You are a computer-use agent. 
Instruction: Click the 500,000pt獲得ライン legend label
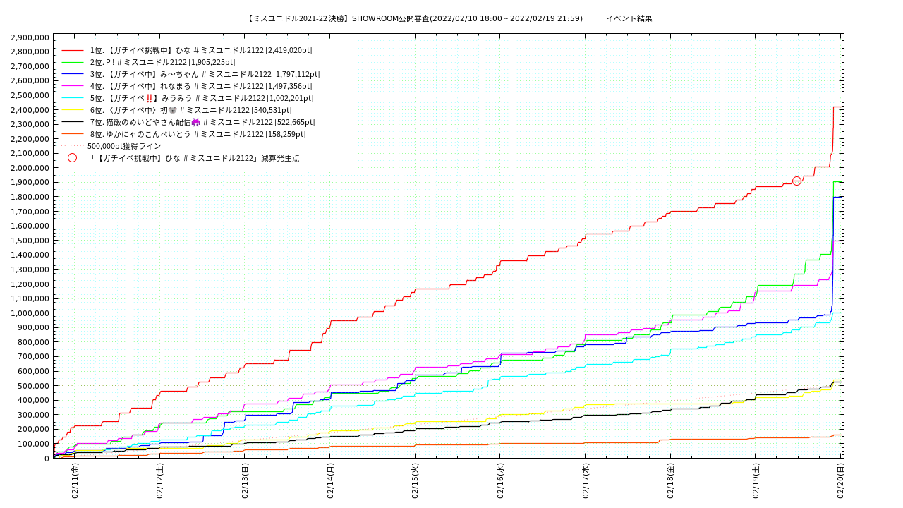pyautogui.click(x=124, y=146)
